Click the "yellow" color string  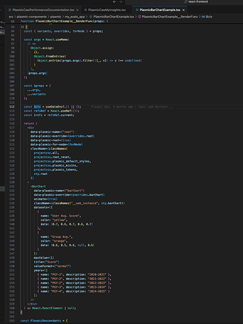point(60,220)
